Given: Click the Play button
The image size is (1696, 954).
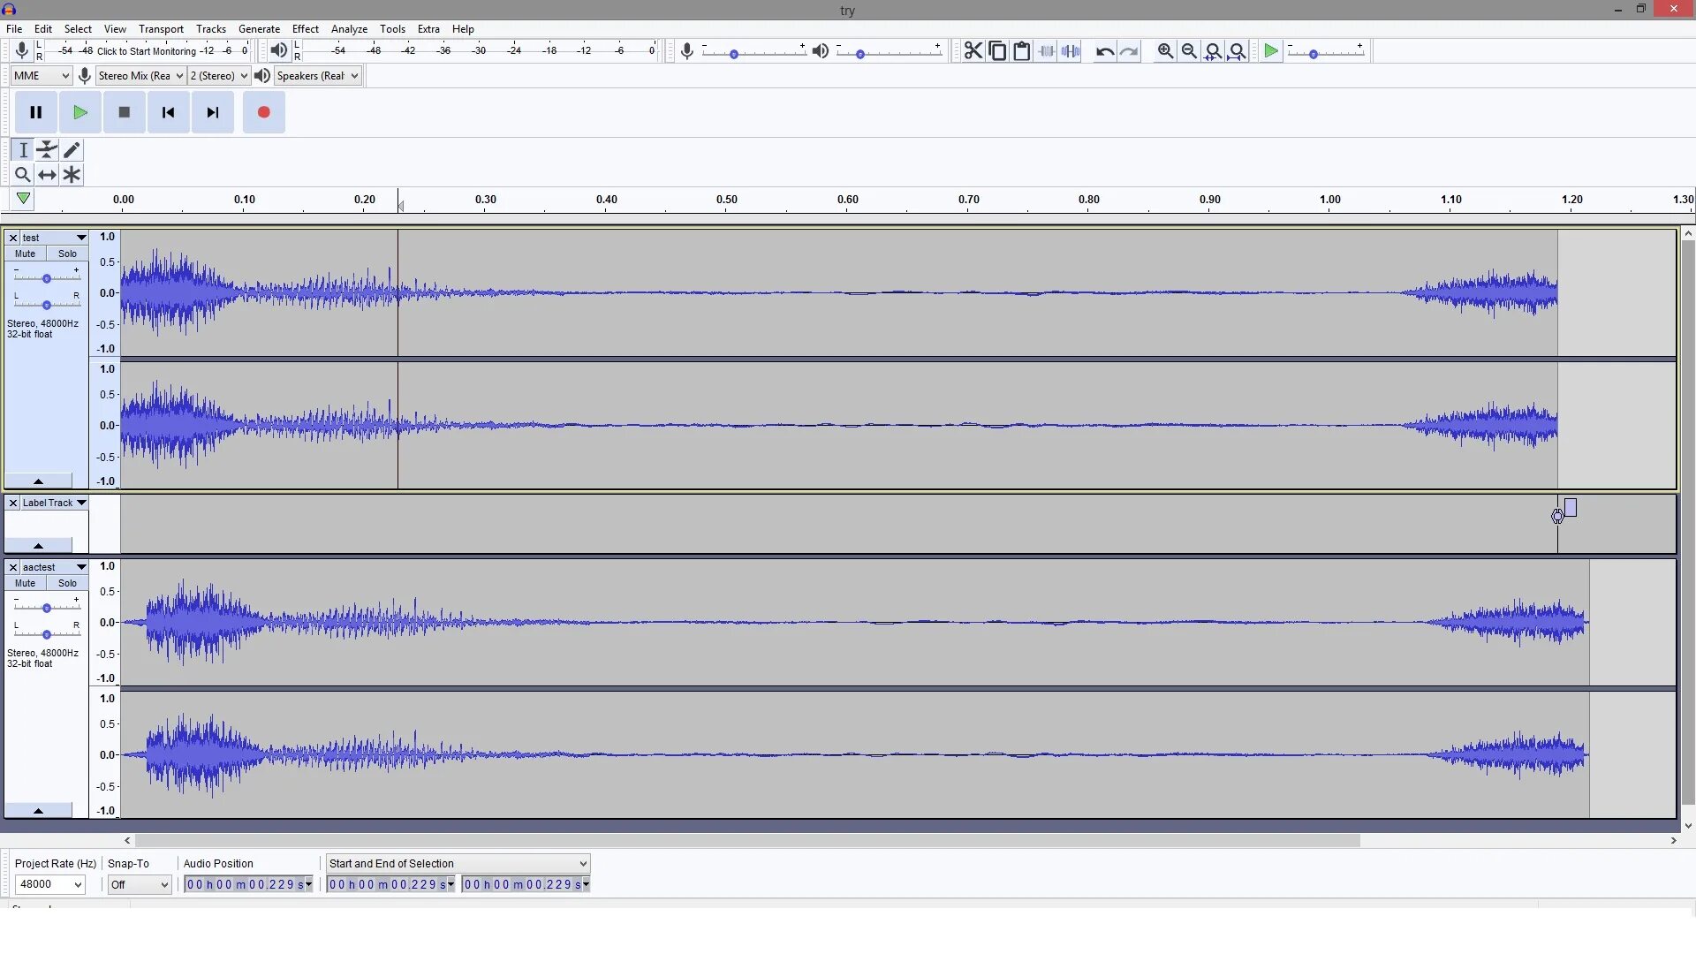Looking at the screenshot, I should pyautogui.click(x=80, y=112).
